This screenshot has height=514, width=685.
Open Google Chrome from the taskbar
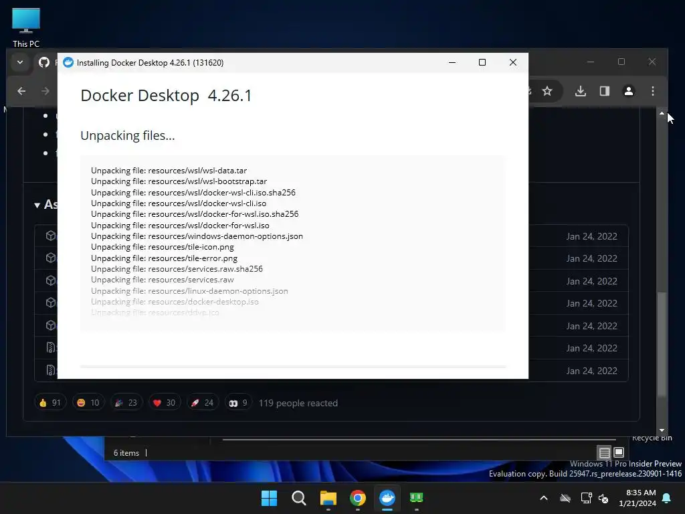click(358, 498)
